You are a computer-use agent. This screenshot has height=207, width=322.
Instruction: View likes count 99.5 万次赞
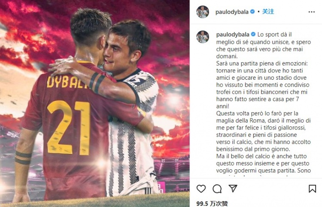pyautogui.click(x=212, y=204)
